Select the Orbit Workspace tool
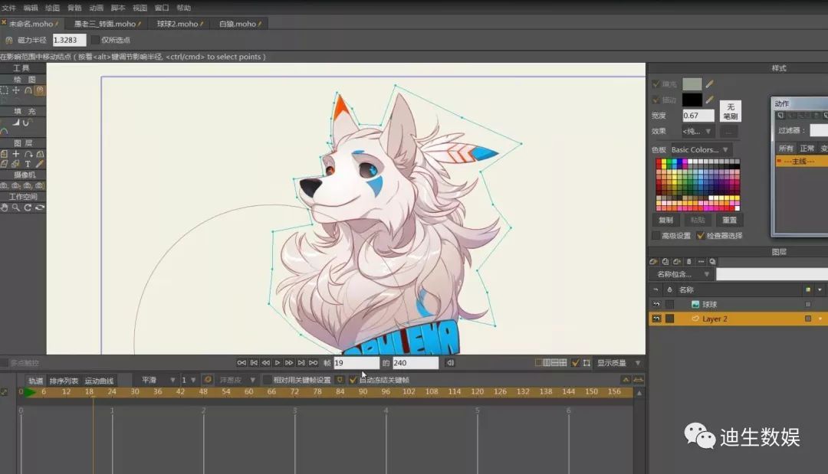Screen dimensions: 828x474 pyautogui.click(x=40, y=208)
